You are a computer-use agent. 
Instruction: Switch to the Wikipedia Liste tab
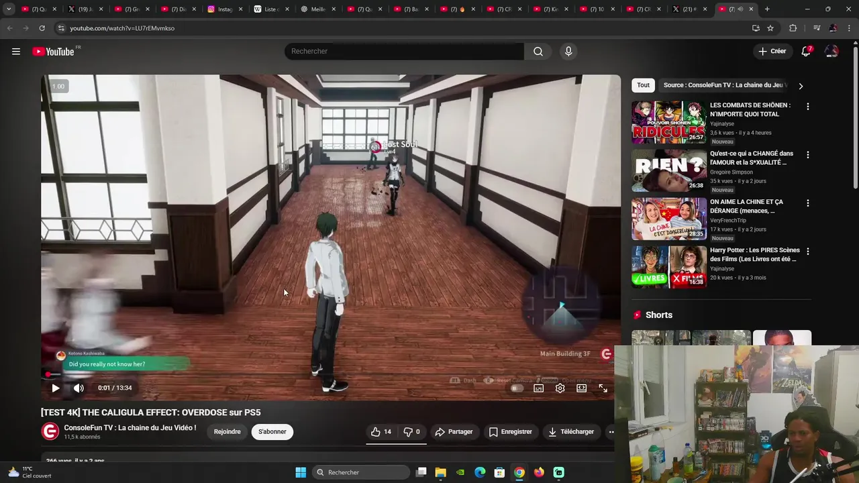pyautogui.click(x=272, y=9)
